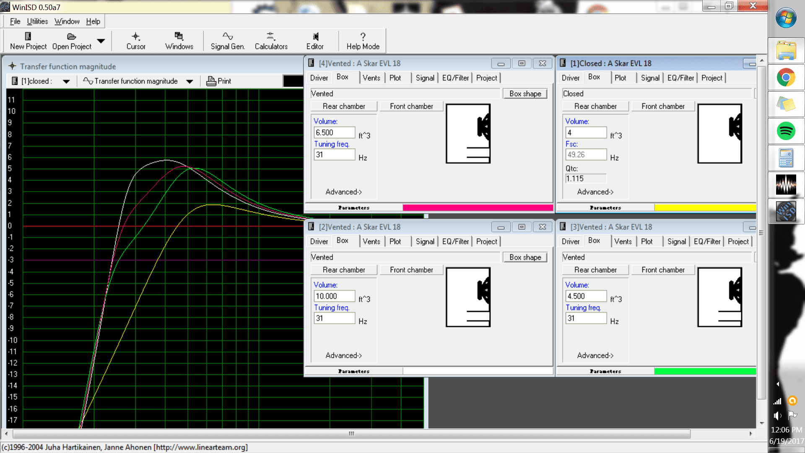Click the Open Project toolbar icon
805x453 pixels.
(72, 41)
